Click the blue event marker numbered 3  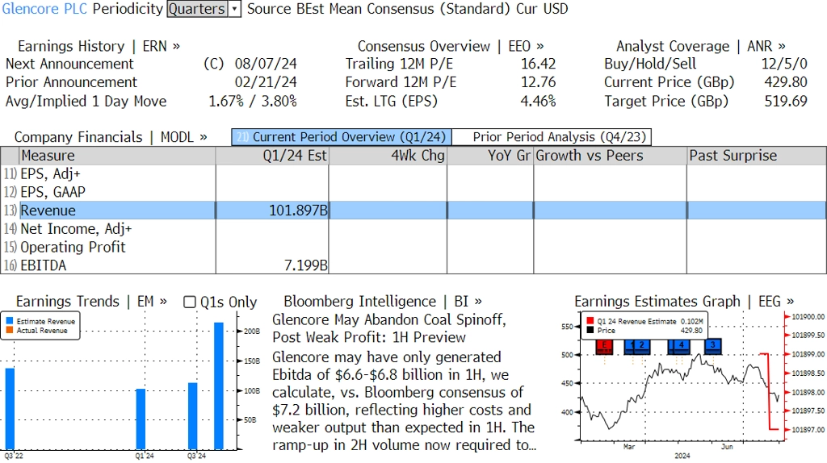(712, 346)
